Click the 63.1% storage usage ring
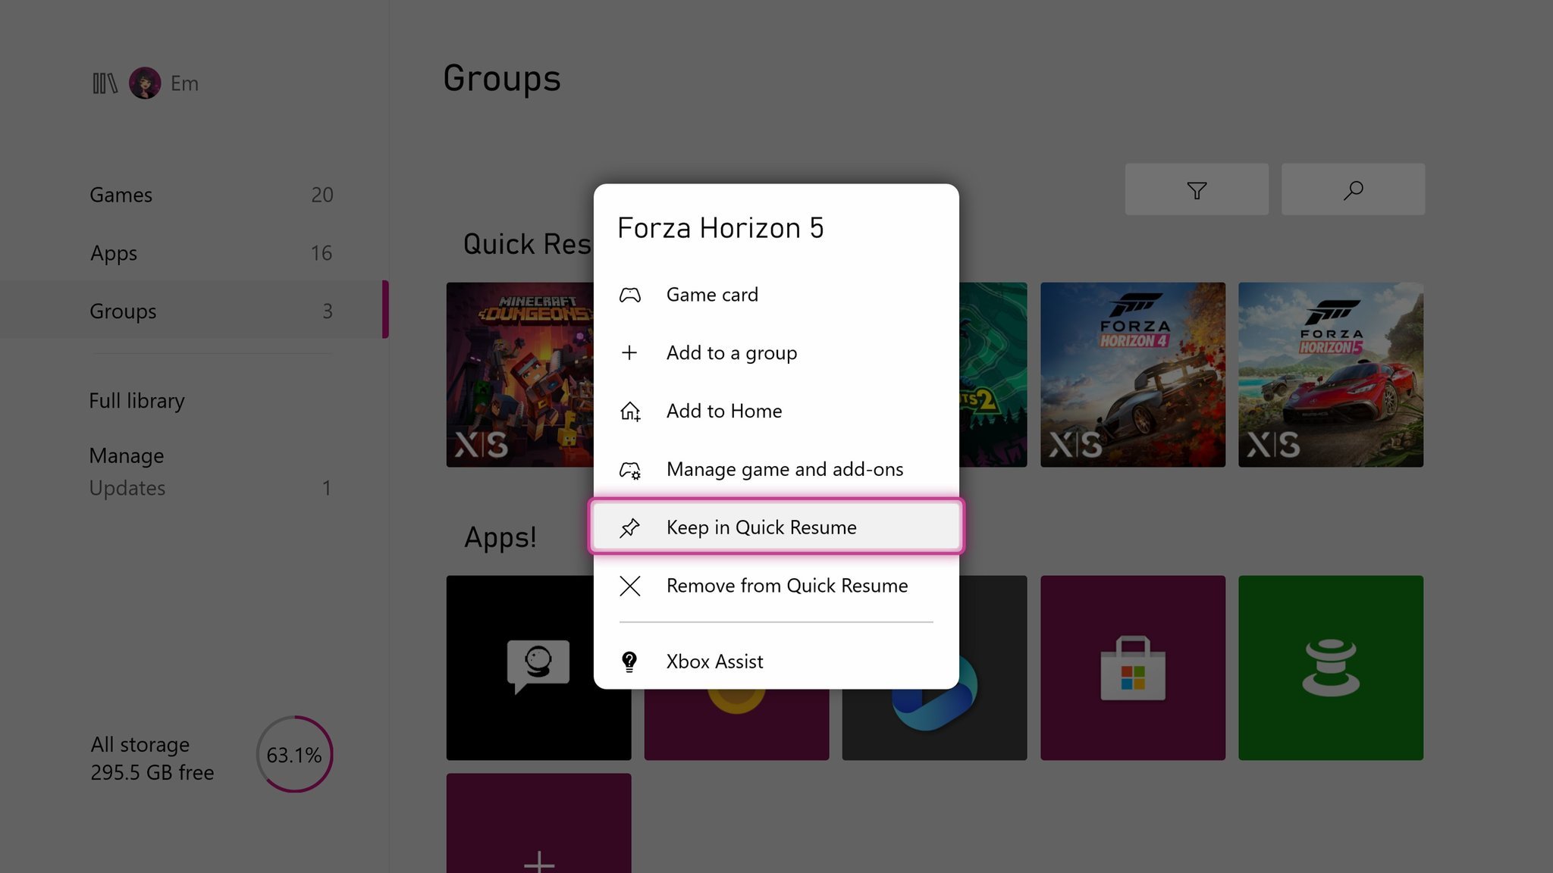This screenshot has height=873, width=1553. coord(294,755)
